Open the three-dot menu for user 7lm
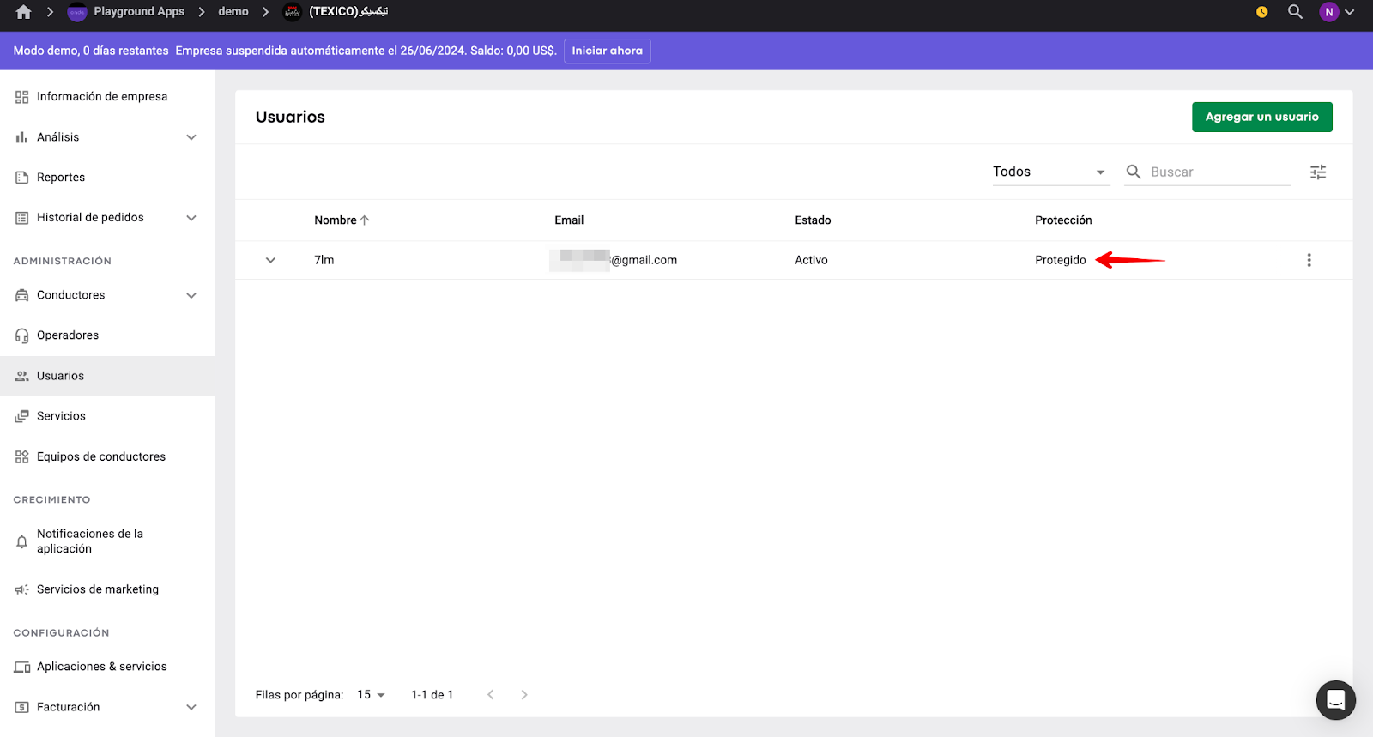Screen dimensions: 1373x737 pos(1309,260)
